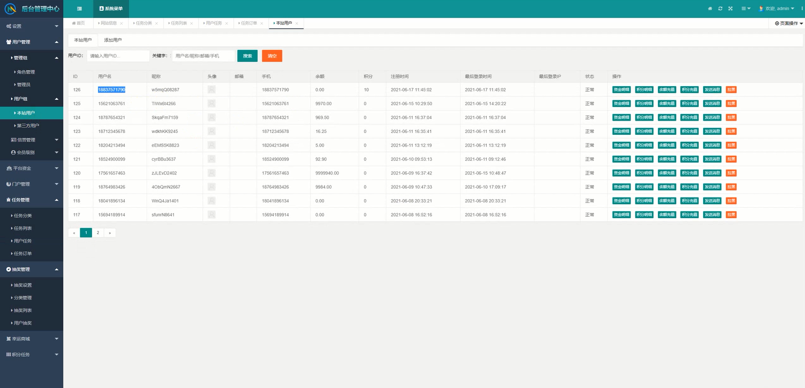Open the admin user dropdown menu
The width and height of the screenshot is (805, 388).
click(x=779, y=9)
